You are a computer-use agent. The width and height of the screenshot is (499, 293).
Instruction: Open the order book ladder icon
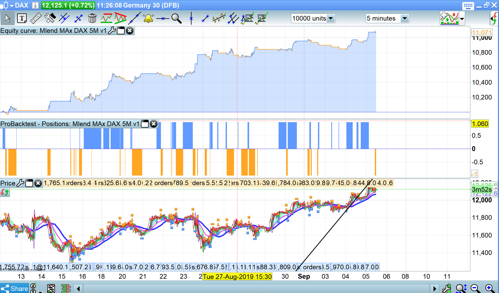(x=66, y=288)
